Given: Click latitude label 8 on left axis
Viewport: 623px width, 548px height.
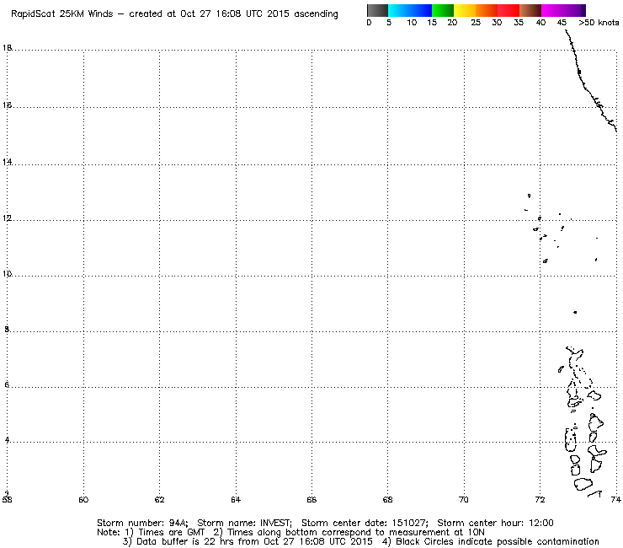Looking at the screenshot, I should tap(7, 329).
